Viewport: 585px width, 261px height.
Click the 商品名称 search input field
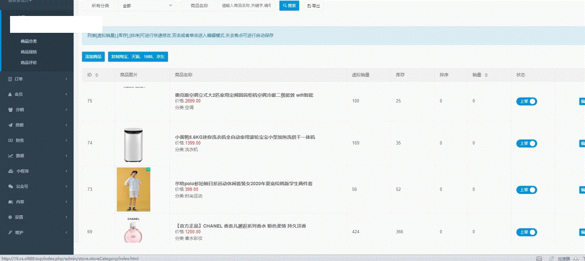click(246, 6)
